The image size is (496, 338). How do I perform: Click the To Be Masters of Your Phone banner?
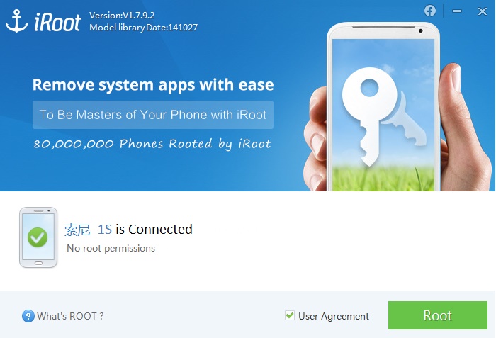point(153,115)
